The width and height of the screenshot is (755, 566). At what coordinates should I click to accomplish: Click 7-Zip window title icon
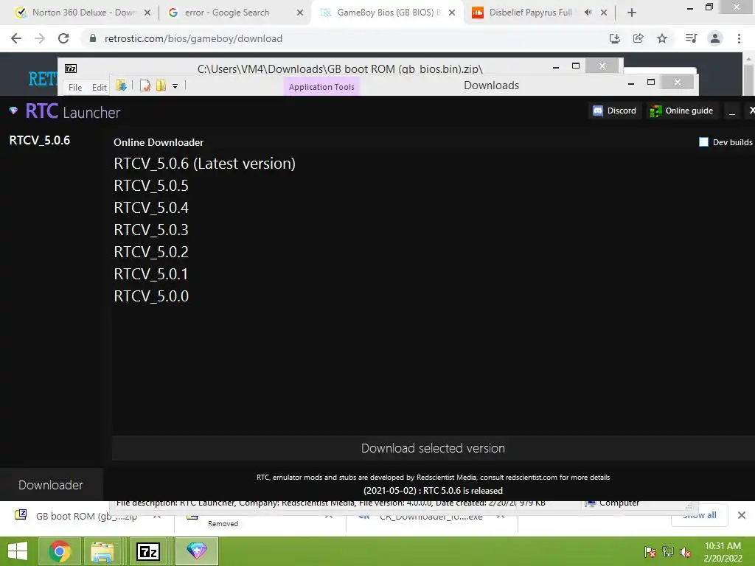71,69
